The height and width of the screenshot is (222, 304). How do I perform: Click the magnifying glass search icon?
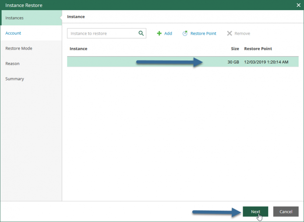click(x=141, y=33)
